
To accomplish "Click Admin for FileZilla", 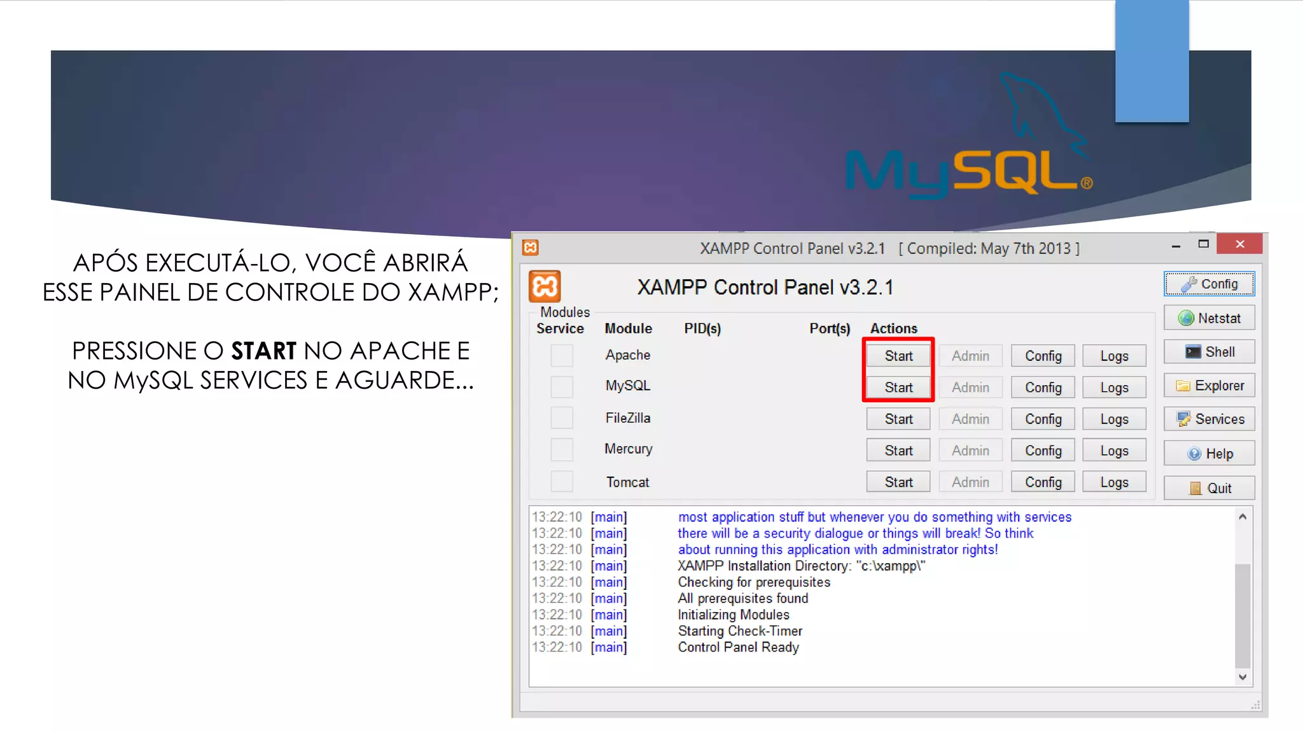I will click(970, 419).
